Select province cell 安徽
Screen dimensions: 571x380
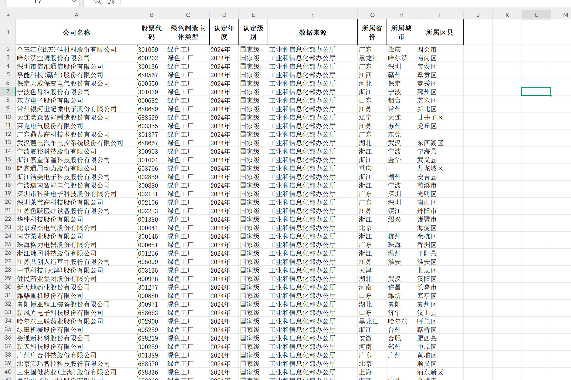(x=372, y=338)
